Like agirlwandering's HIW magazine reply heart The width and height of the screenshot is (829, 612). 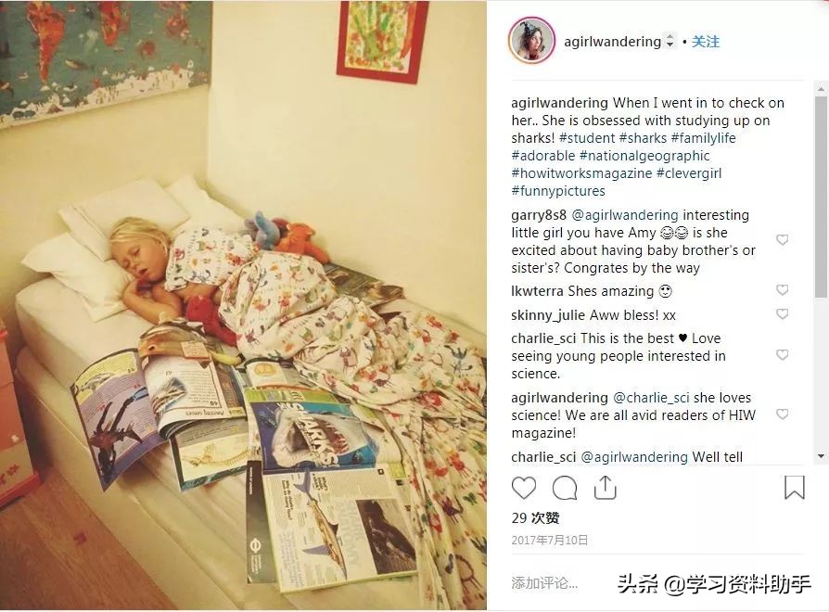point(782,414)
